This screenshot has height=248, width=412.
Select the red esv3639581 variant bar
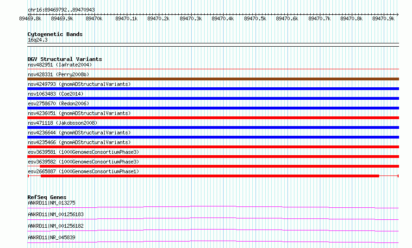tap(213, 157)
